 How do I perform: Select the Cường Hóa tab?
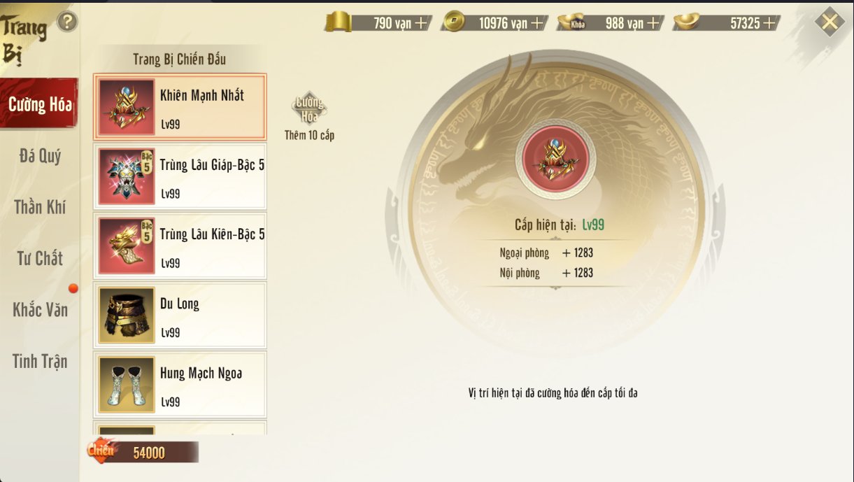tap(39, 104)
